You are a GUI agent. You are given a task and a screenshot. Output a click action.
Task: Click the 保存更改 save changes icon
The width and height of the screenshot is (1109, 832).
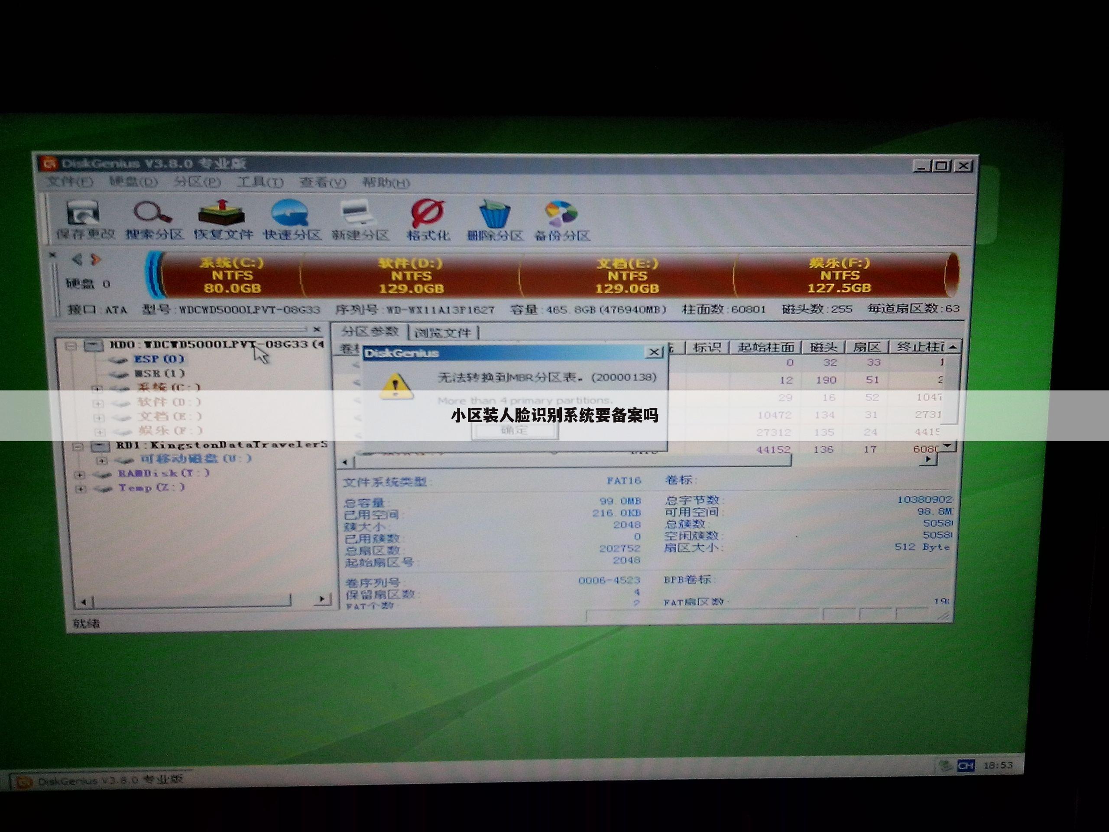[85, 220]
